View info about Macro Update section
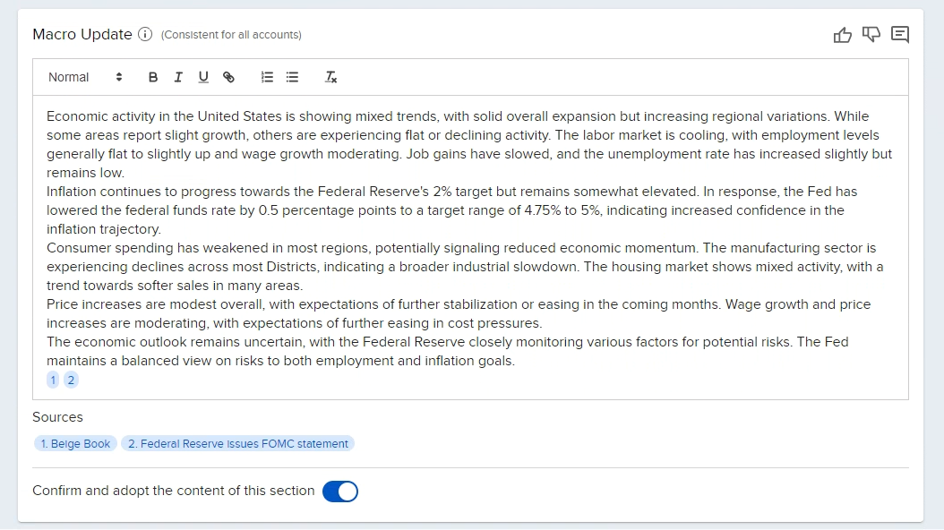The height and width of the screenshot is (530, 944). [x=145, y=34]
